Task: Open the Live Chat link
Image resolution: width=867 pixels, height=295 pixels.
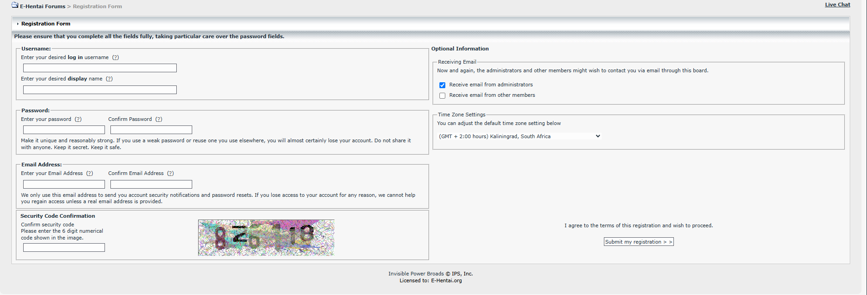Action: [x=837, y=5]
